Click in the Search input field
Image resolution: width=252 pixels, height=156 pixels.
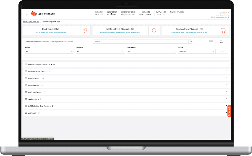[x=141, y=42]
